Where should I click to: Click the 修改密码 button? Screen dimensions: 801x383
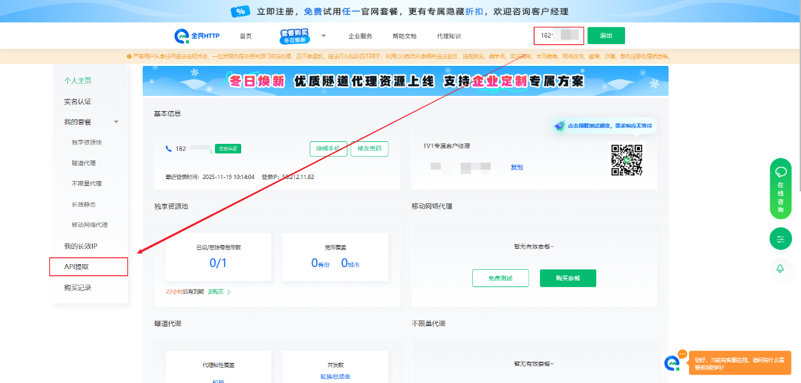369,149
